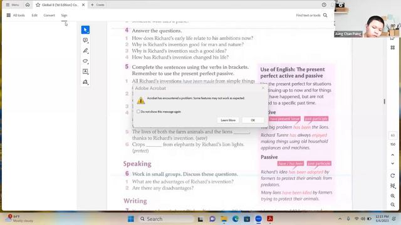Go to next page with down chevron
Screen dimensions: 401x225
coord(393,164)
